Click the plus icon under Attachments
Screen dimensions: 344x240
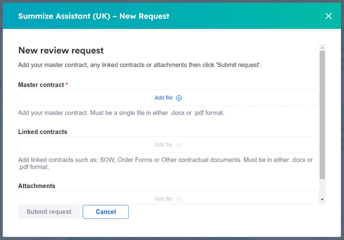click(x=179, y=199)
